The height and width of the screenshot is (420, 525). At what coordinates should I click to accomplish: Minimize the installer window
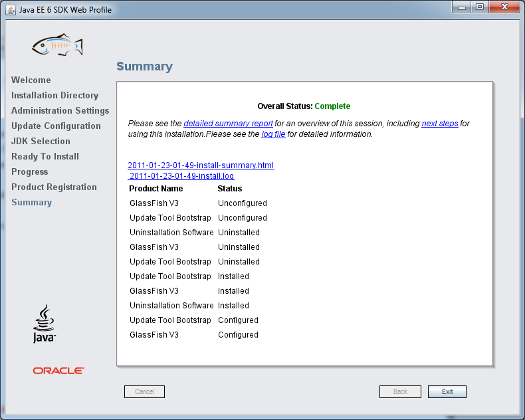pos(462,7)
